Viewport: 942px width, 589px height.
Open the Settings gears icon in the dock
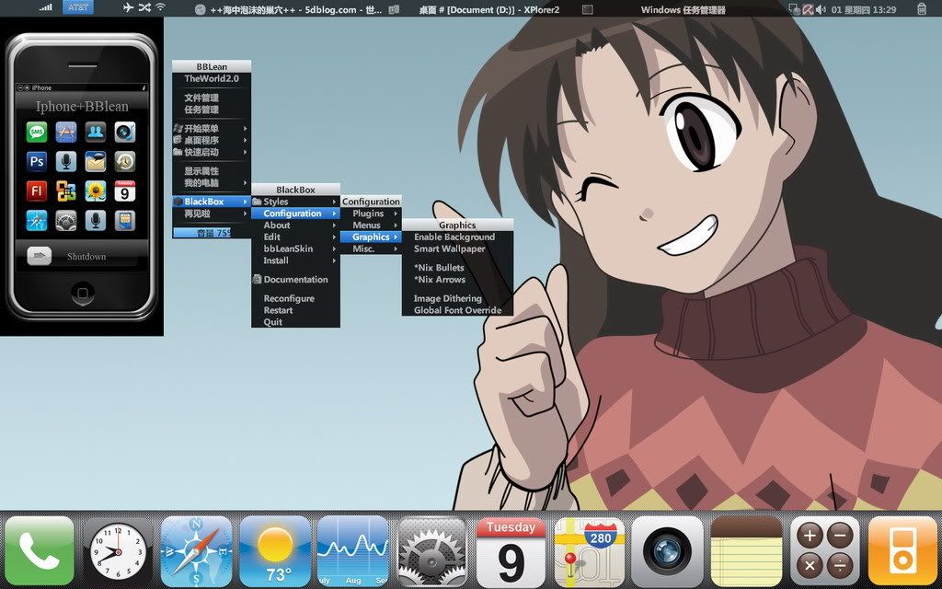click(432, 550)
